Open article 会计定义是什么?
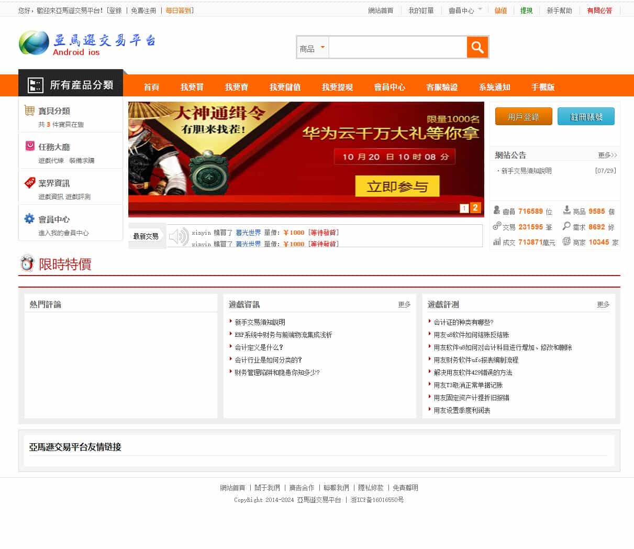634x549 pixels. tap(259, 347)
